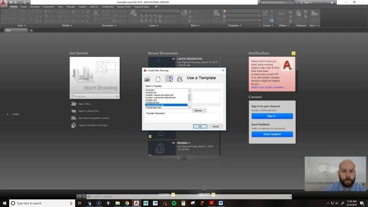Screen dimensions: 368x207
Task: Close the Create New Drawing dialog
Action: (x=223, y=70)
